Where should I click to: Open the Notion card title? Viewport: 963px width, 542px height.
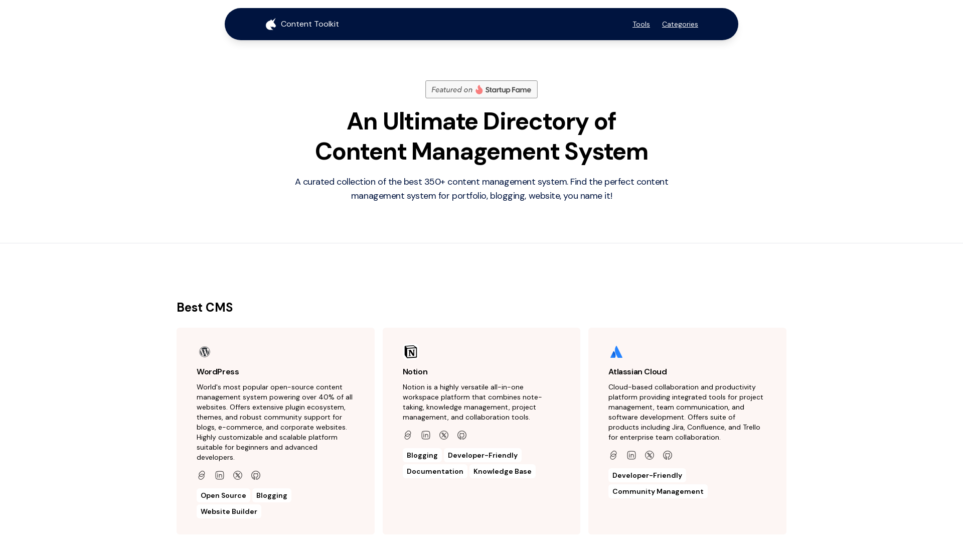pyautogui.click(x=415, y=372)
